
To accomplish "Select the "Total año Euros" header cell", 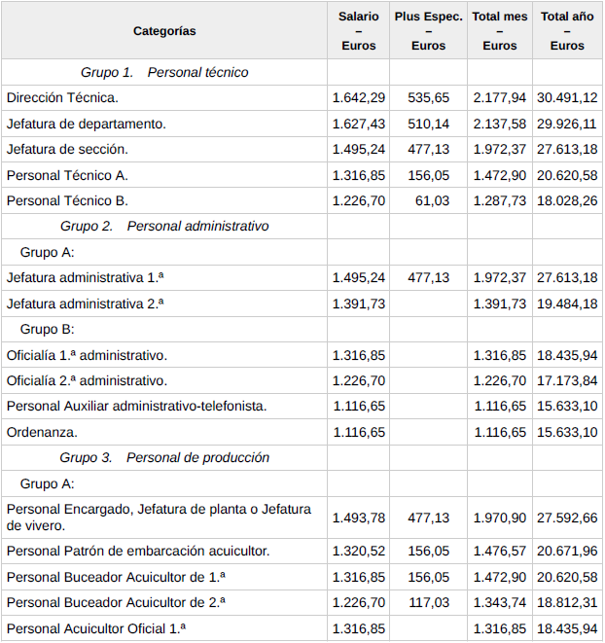I will coord(567,31).
